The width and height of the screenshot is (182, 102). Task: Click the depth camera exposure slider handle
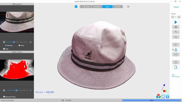pyautogui.click(x=16, y=90)
